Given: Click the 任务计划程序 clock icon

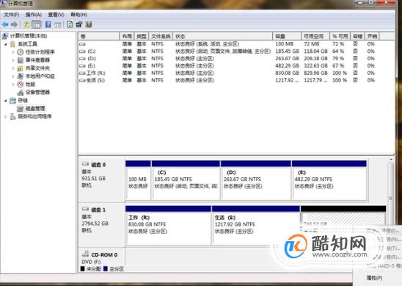Looking at the screenshot, I should tap(21, 52).
